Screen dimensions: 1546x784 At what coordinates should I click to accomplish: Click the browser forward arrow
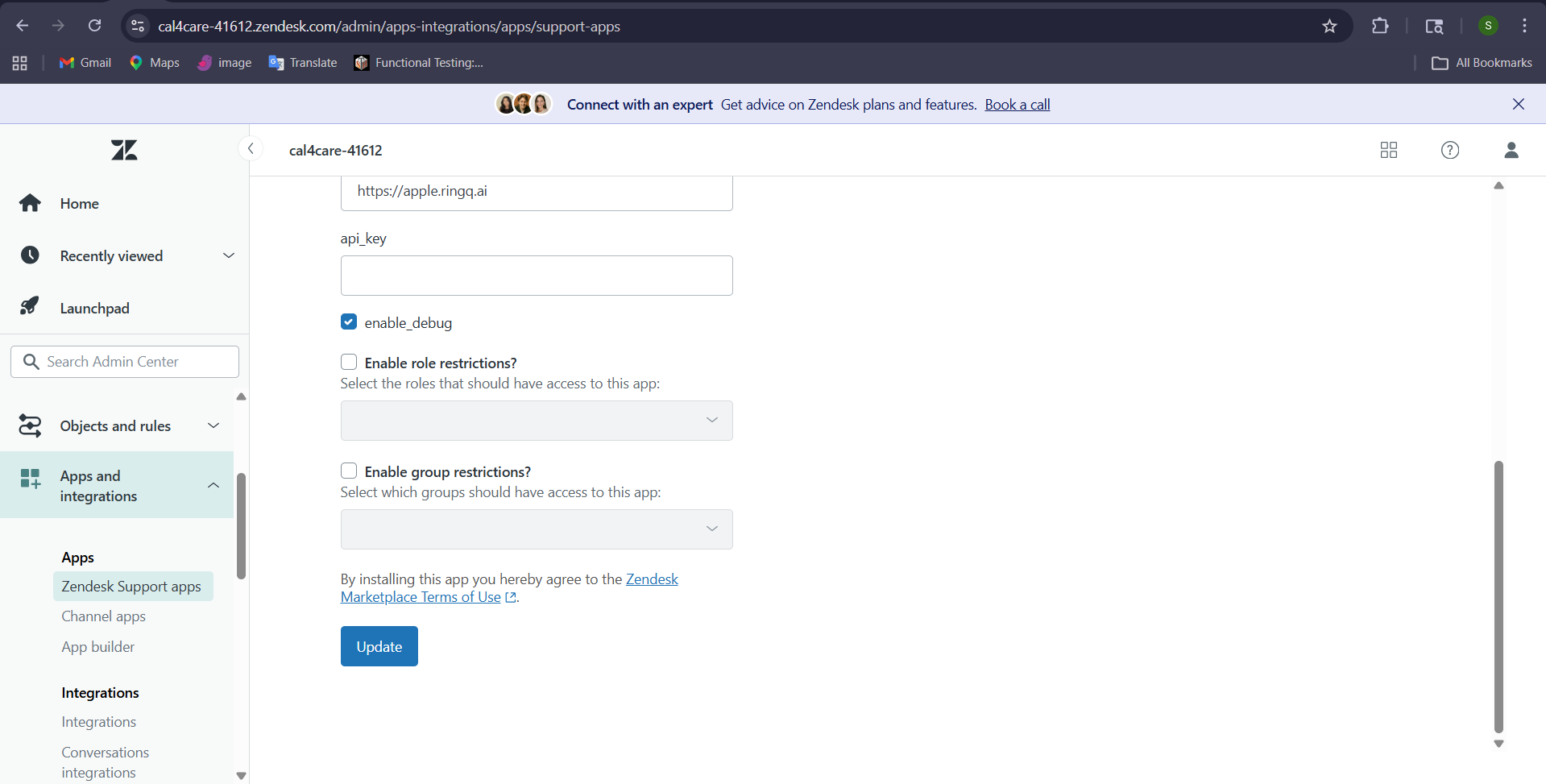[58, 26]
